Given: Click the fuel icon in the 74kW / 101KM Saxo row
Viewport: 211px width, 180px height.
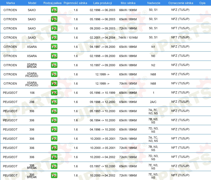Looking at the screenshot, I should [54, 38].
